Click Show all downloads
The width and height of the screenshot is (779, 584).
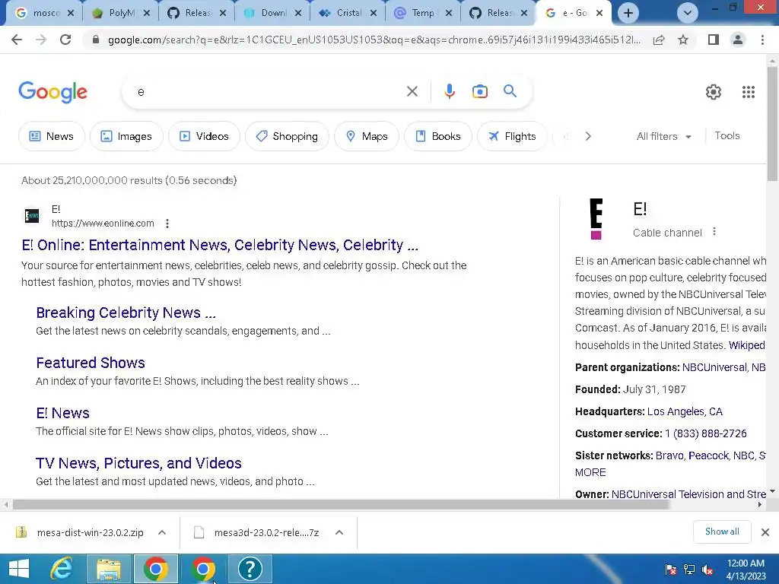(722, 532)
